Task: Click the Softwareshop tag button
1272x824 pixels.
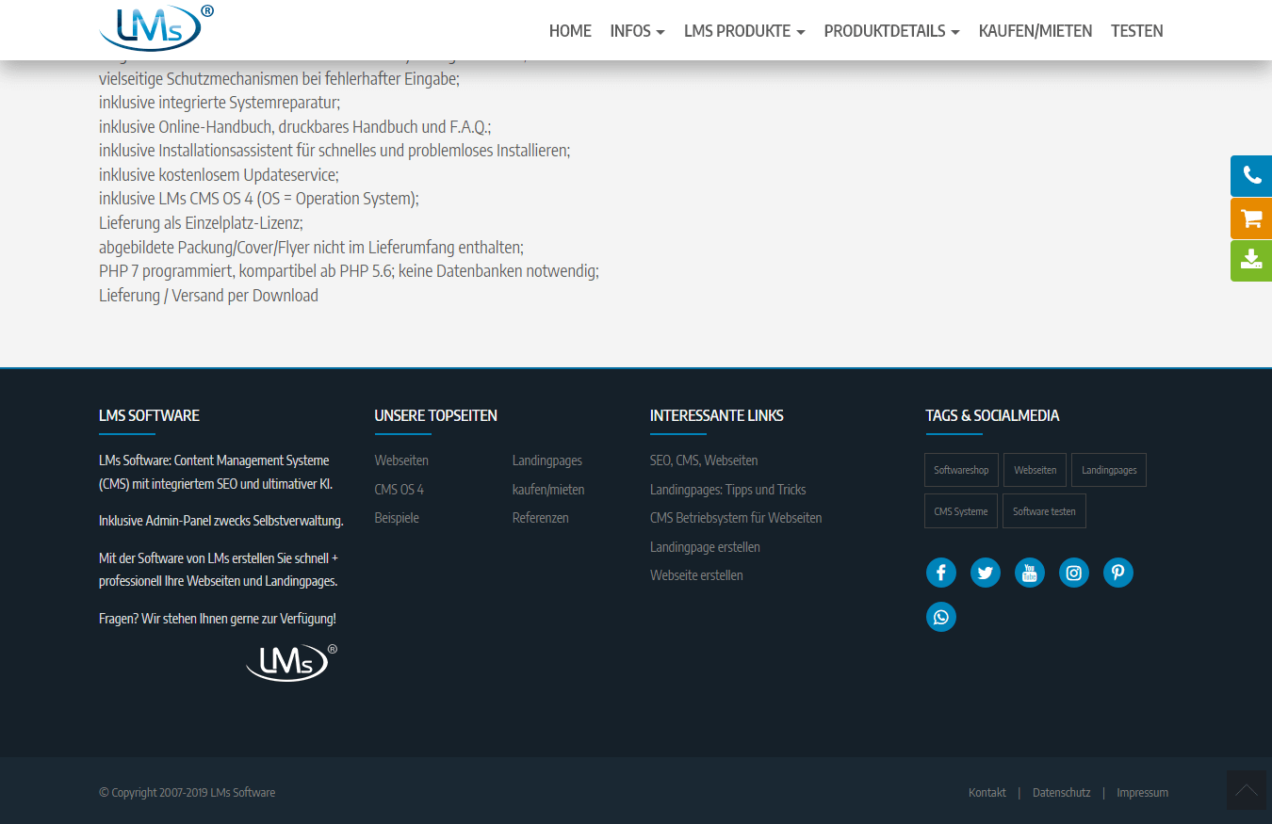Action: (x=961, y=470)
